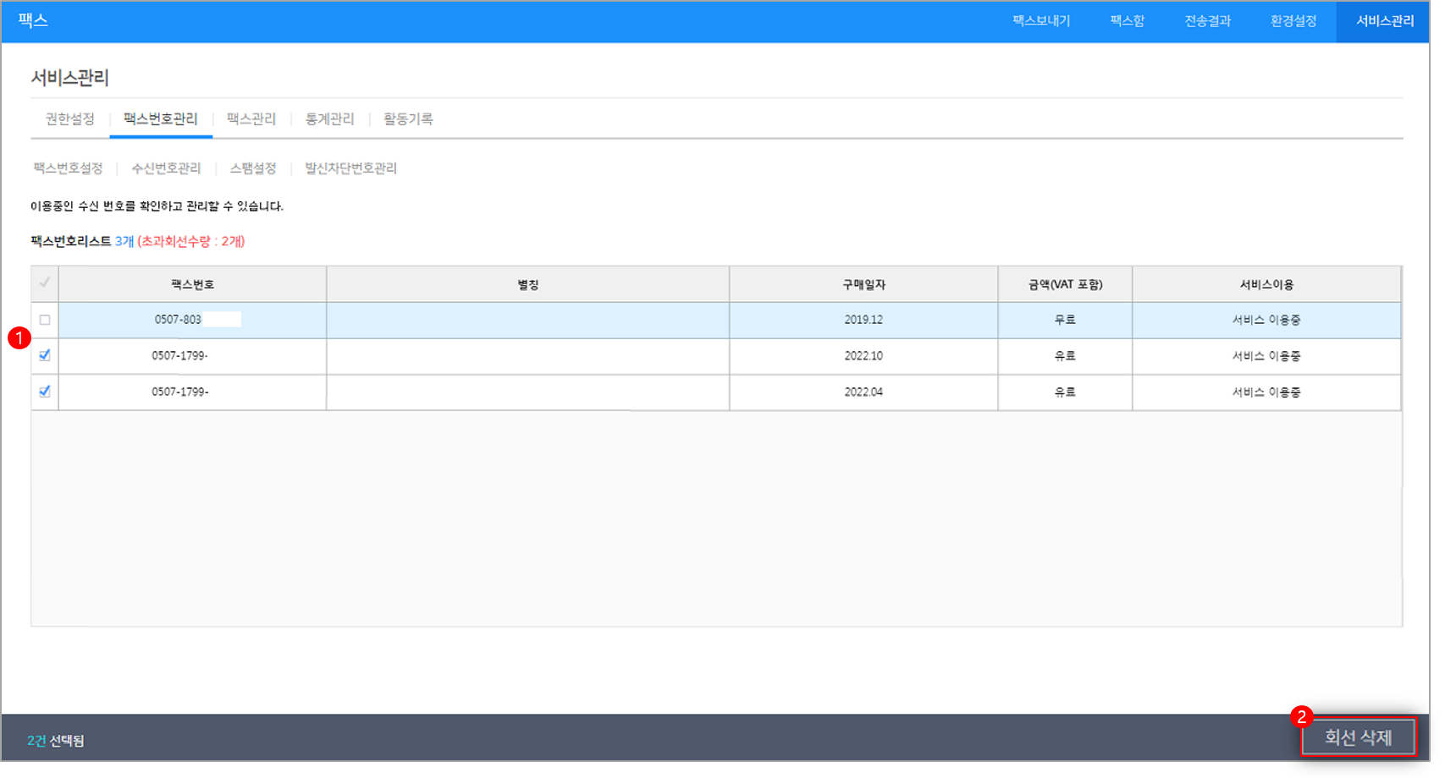Go to 스팸설정 sub-menu link
This screenshot has width=1445, height=784.
coord(253,168)
